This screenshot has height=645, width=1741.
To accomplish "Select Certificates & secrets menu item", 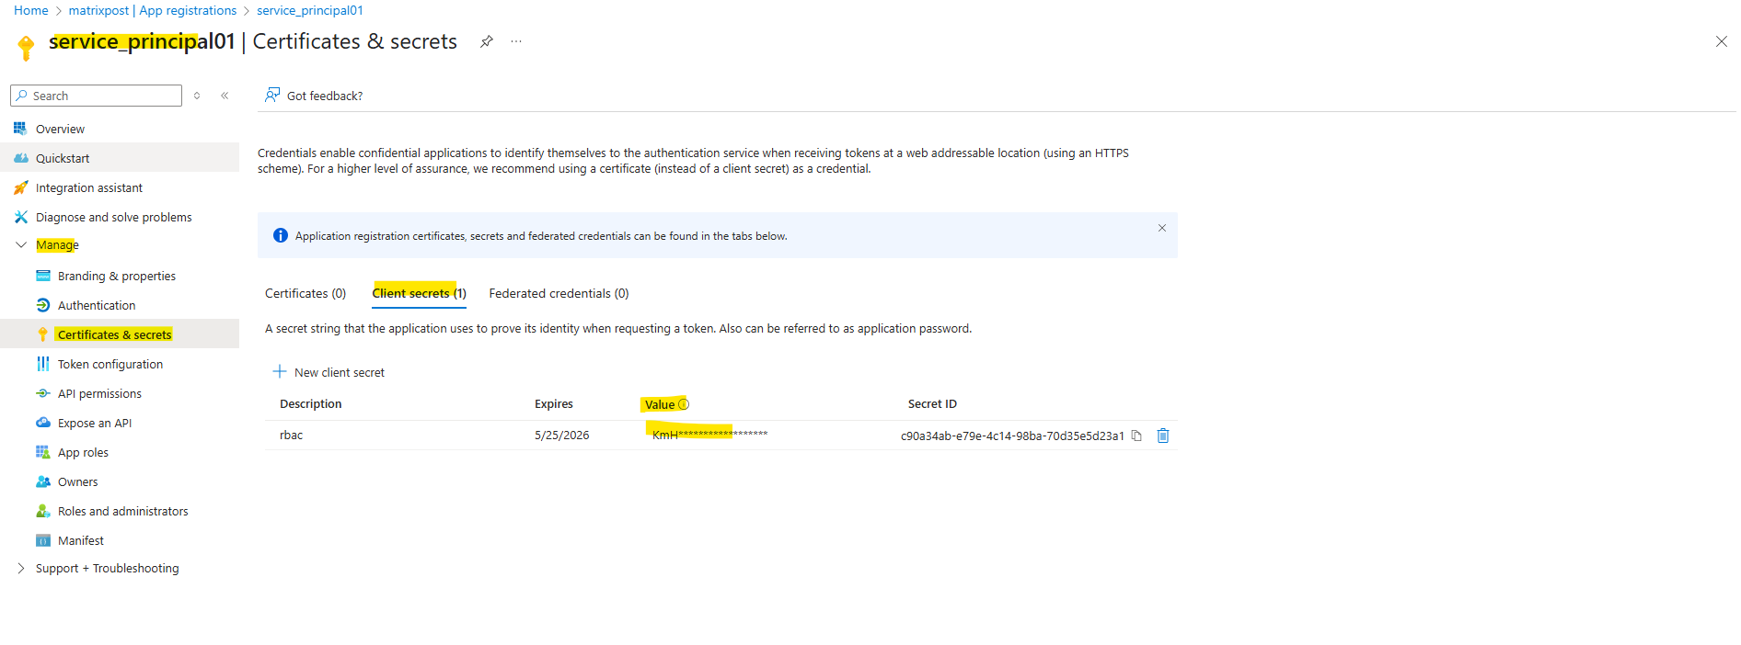I will tap(120, 334).
